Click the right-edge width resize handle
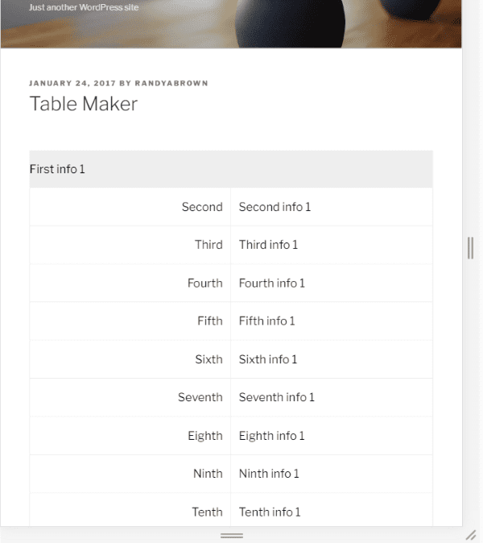 [x=470, y=248]
